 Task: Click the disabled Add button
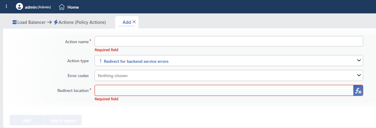pyautogui.click(x=27, y=121)
